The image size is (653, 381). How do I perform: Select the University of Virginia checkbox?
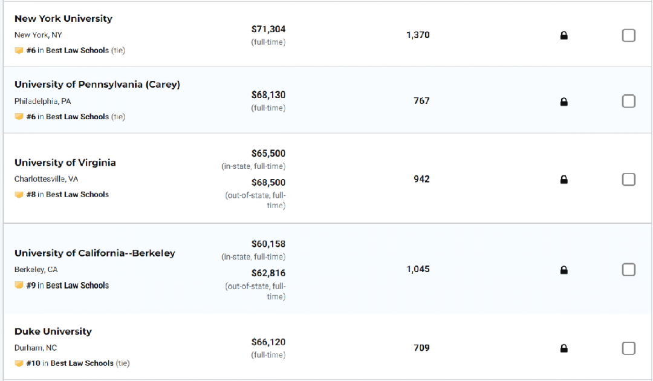pyautogui.click(x=629, y=180)
